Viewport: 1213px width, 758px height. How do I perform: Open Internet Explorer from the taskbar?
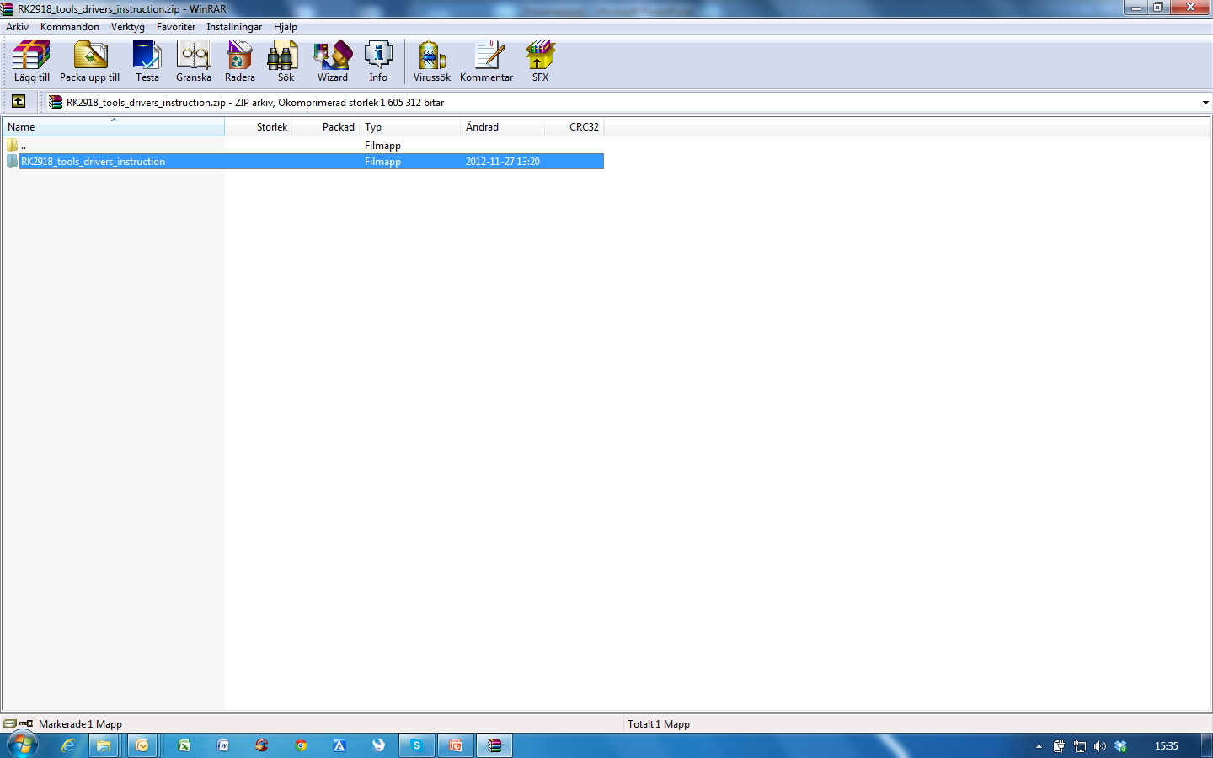(x=68, y=745)
